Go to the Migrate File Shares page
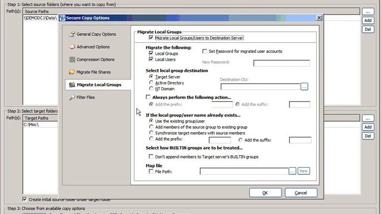This screenshot has height=214, width=381. [x=93, y=72]
